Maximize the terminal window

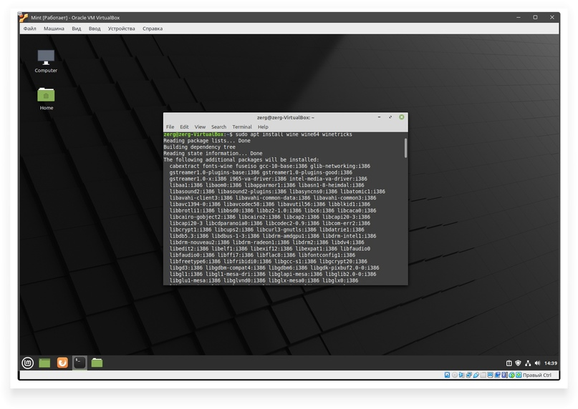tap(390, 117)
